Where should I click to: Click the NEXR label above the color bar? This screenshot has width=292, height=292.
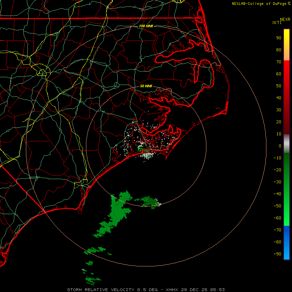point(285,19)
